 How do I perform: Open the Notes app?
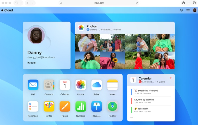pos(112,85)
